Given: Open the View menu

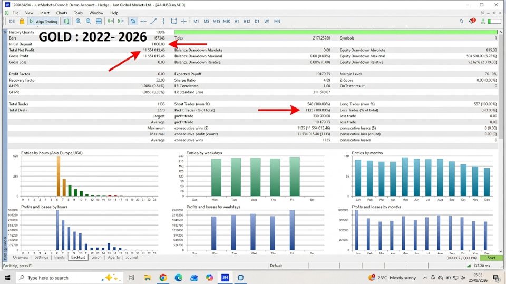Looking at the screenshot, I should pyautogui.click(x=29, y=13).
